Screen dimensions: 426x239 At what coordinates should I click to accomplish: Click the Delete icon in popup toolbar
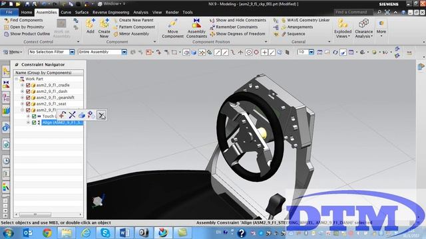pyautogui.click(x=101, y=115)
